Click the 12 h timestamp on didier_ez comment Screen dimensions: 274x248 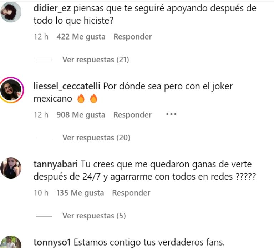41,37
